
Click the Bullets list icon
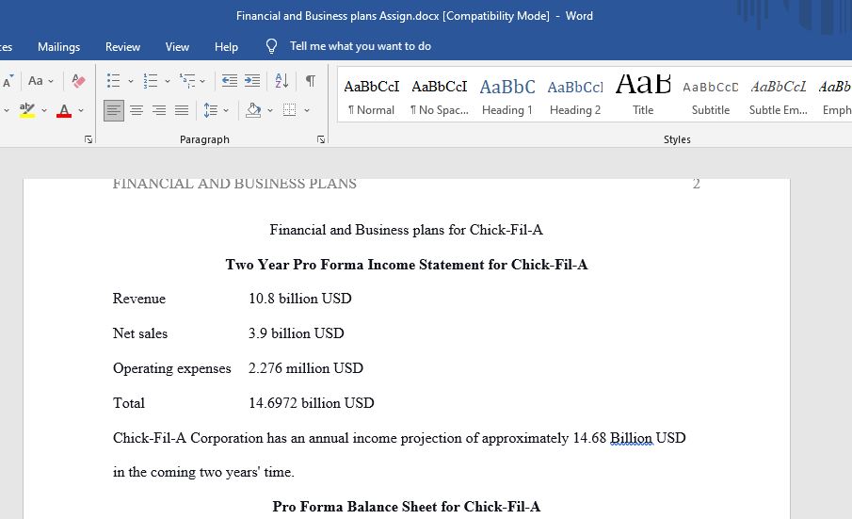pos(113,81)
